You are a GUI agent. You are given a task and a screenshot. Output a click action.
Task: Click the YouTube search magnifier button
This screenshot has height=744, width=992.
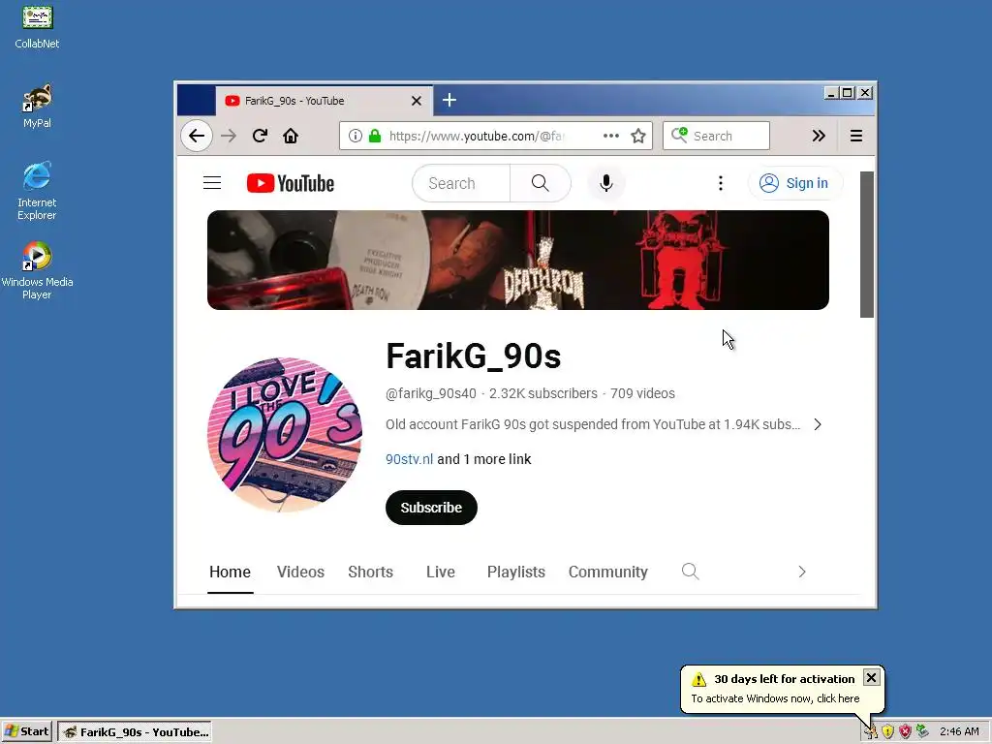pos(541,183)
